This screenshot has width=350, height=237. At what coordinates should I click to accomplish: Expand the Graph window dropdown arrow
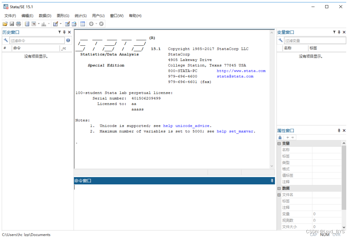[x=49, y=24]
